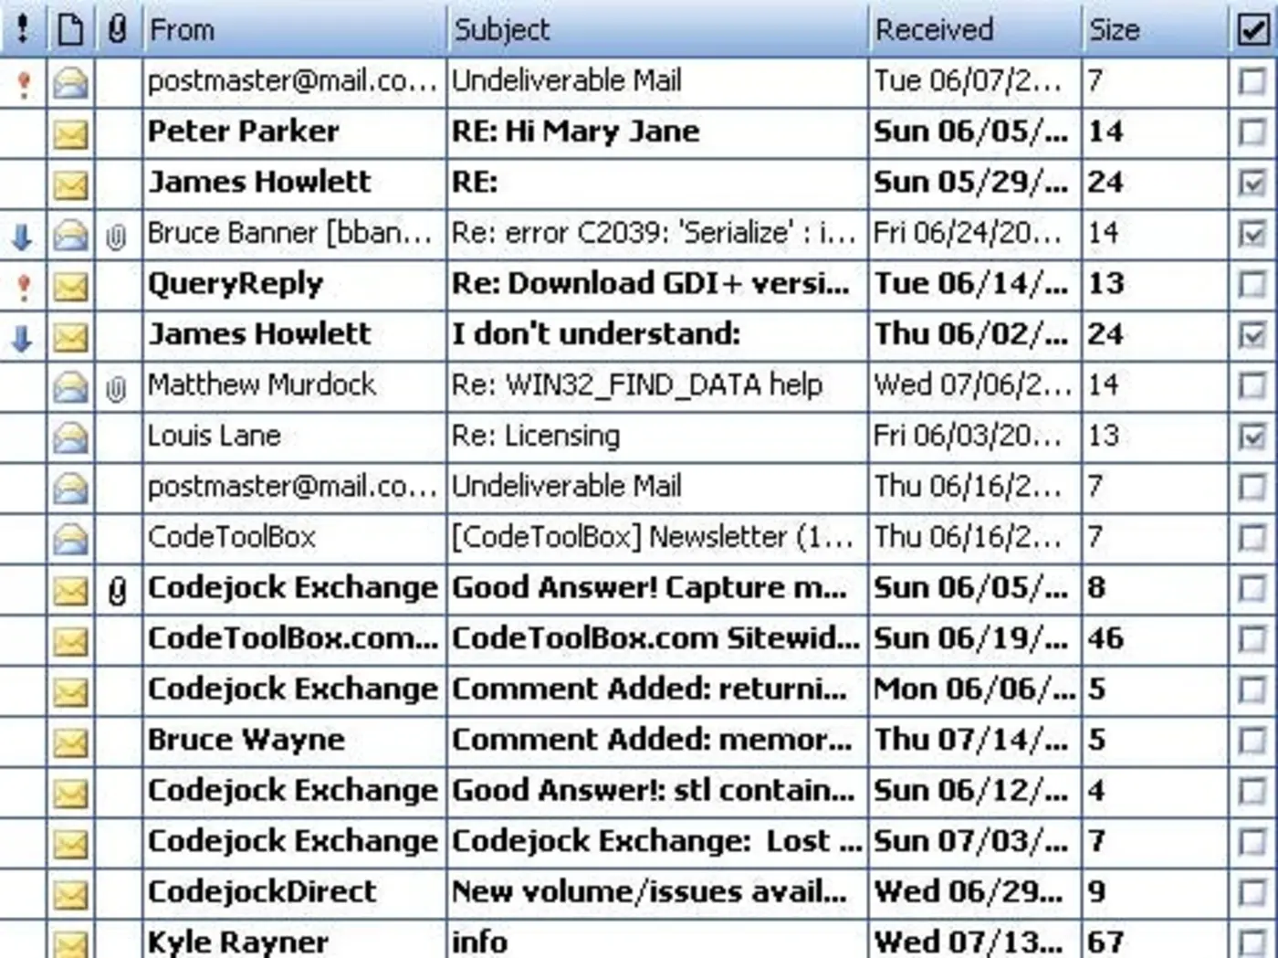Viewport: 1278px width, 958px height.
Task: Click opened envelope icon on CodeToolBox Newsletter row
Action: point(70,540)
